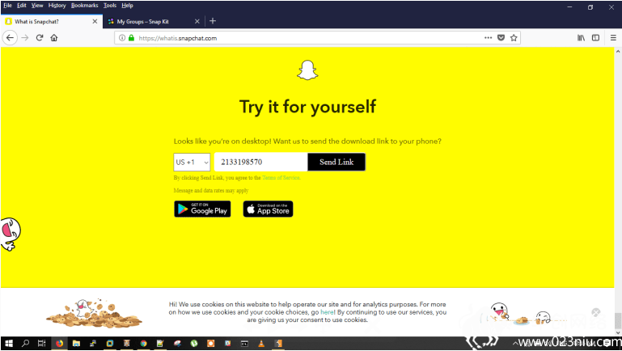The image size is (622, 351).
Task: Toggle the sidebar view icon
Action: click(x=595, y=38)
